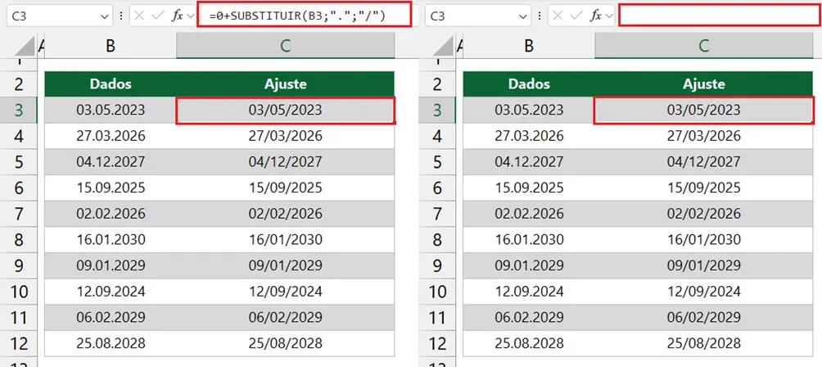Select column B header in right sheet
The image size is (822, 367).
[x=529, y=46]
